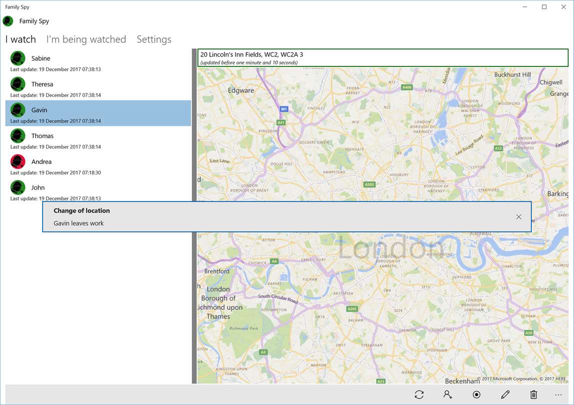Viewport: 574px width, 405px height.
Task: Click the center-on-location target icon
Action: 477,394
